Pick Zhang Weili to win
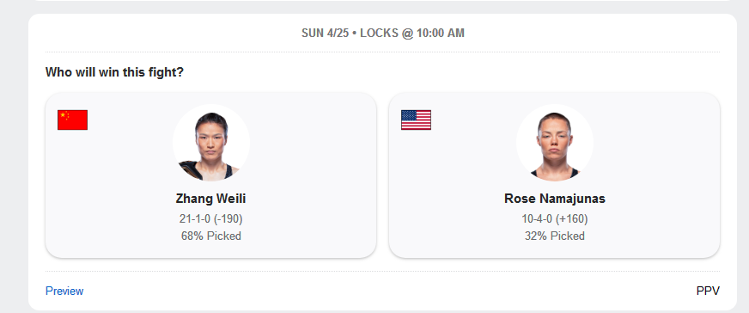This screenshot has width=749, height=313. pos(210,175)
